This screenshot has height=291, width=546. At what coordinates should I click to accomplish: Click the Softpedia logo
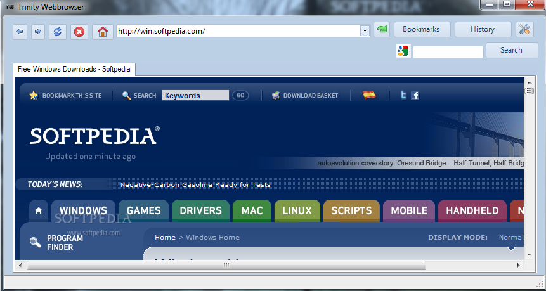[94, 136]
